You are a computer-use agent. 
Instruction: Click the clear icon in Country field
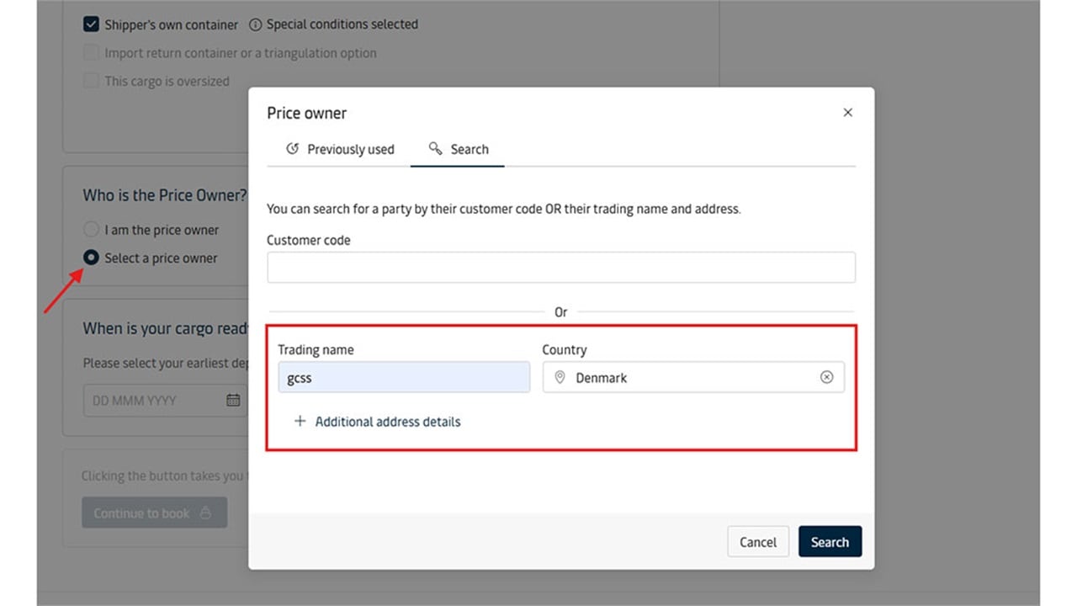[x=826, y=378]
